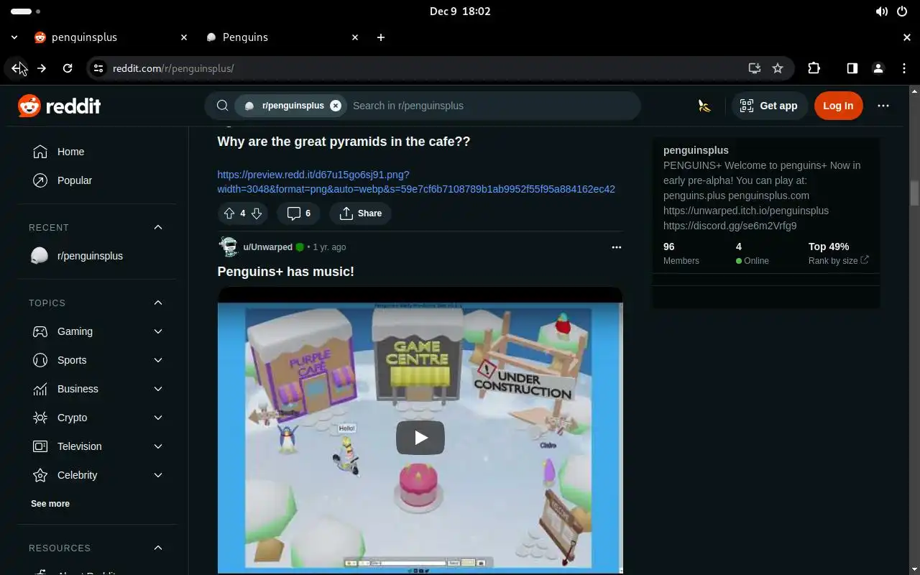Close the Penguins browser tab
The height and width of the screenshot is (575, 920).
click(355, 37)
